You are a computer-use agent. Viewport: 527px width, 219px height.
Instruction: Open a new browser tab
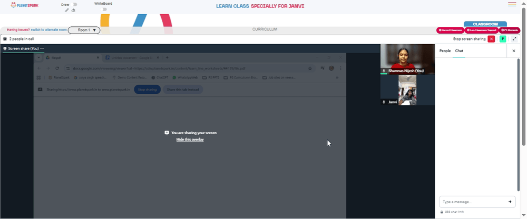point(167,58)
